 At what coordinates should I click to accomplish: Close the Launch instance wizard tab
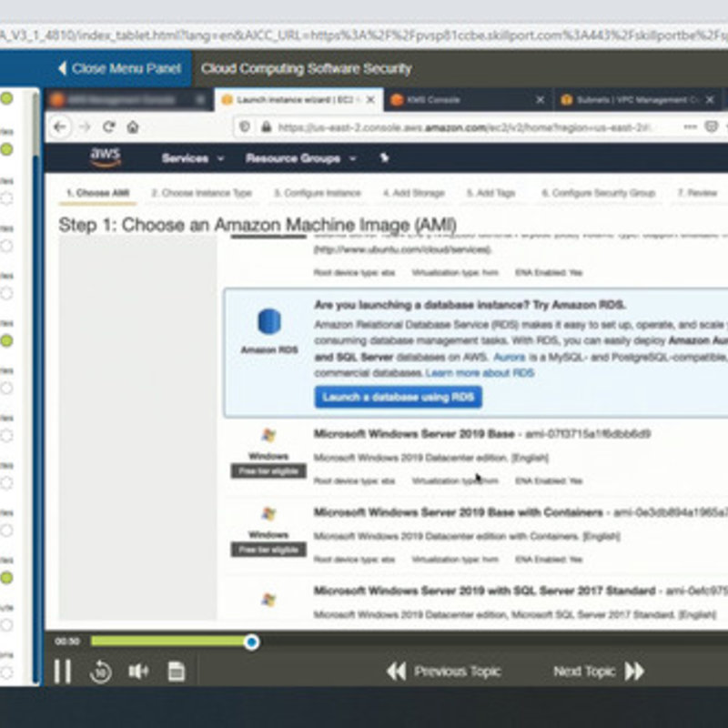click(x=370, y=100)
